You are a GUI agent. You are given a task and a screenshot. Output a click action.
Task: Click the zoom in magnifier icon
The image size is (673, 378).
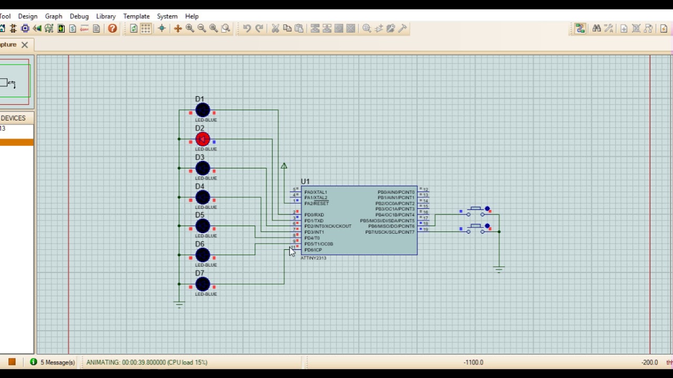coord(190,28)
